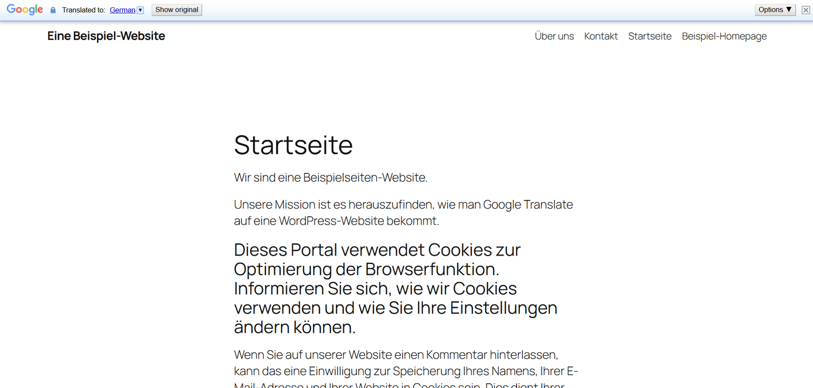
Task: Click the Google logo in the translate banner
Action: [x=25, y=10]
